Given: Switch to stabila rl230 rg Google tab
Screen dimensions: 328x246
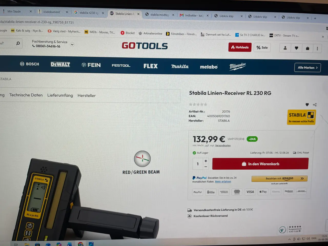Looking at the screenshot, I should [x=88, y=13].
